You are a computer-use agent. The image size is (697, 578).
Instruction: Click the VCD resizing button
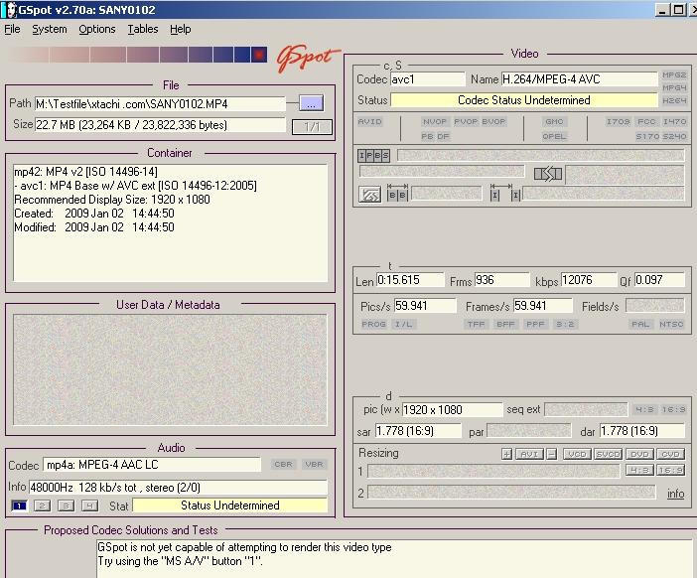tap(577, 454)
